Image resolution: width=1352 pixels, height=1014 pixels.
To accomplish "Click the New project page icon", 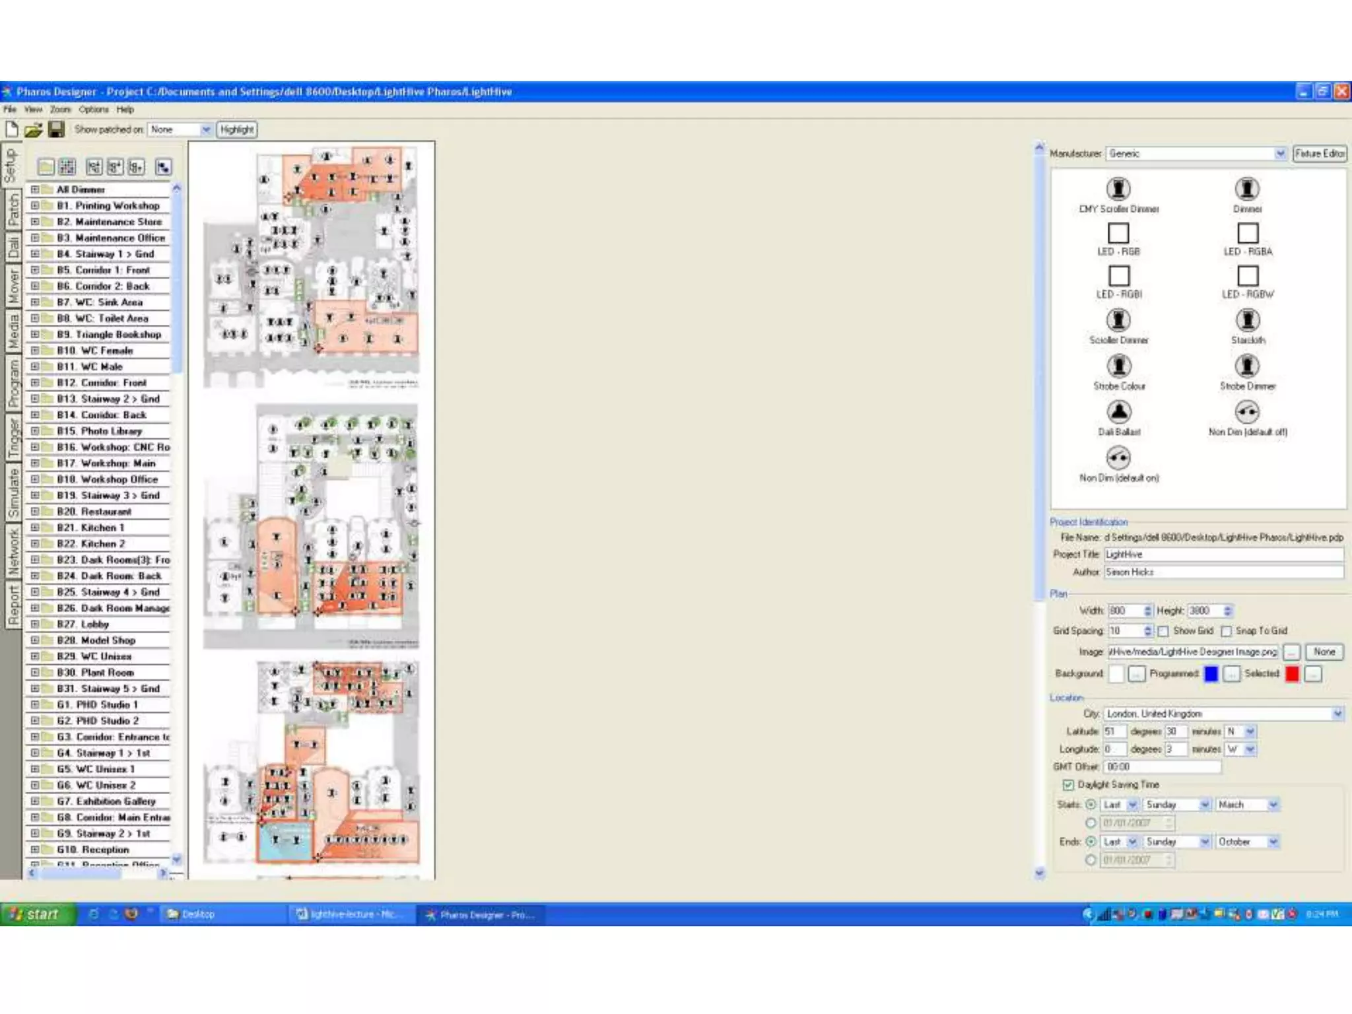I will click(x=12, y=129).
